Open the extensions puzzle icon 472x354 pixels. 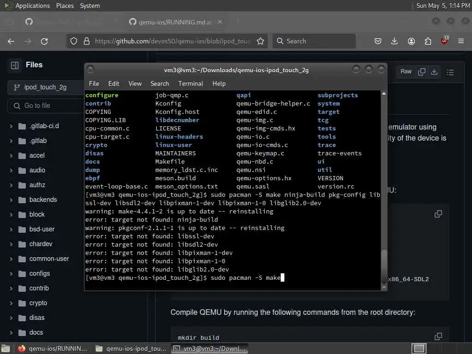point(428,41)
